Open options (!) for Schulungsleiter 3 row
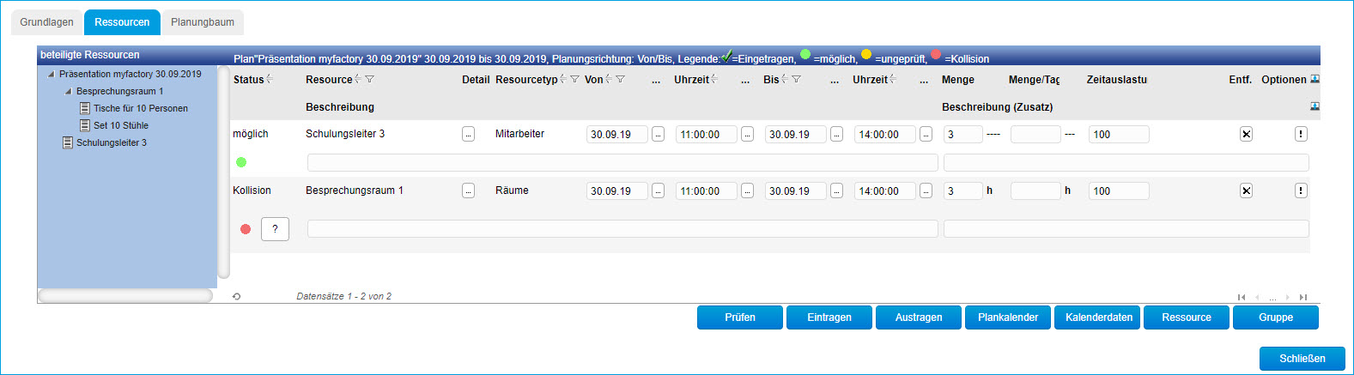Screen dimensions: 1354x375 (1301, 134)
